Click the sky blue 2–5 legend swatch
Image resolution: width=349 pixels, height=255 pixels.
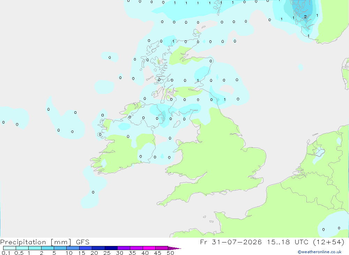click(47, 248)
